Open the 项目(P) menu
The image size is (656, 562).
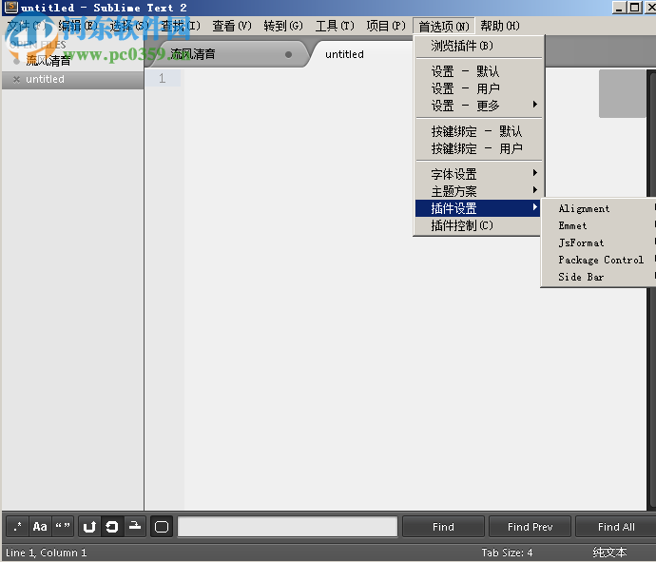tap(386, 26)
